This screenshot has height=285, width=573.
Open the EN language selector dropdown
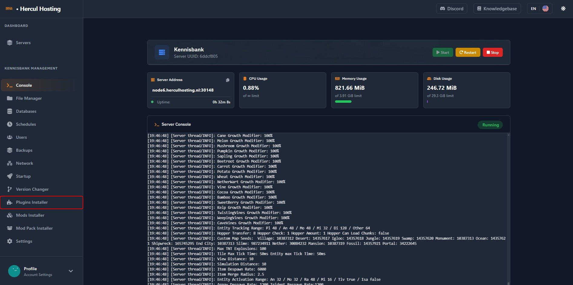pos(539,8)
